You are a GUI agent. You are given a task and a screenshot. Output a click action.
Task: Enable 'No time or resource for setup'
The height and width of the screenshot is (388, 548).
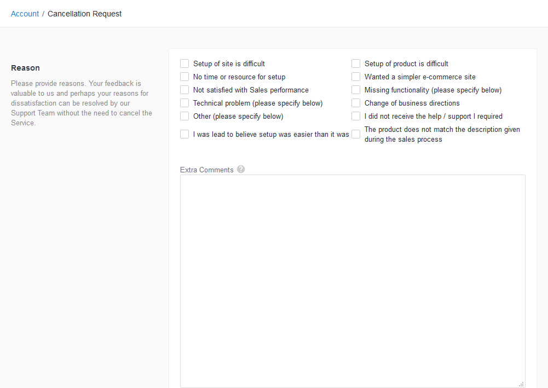[184, 77]
